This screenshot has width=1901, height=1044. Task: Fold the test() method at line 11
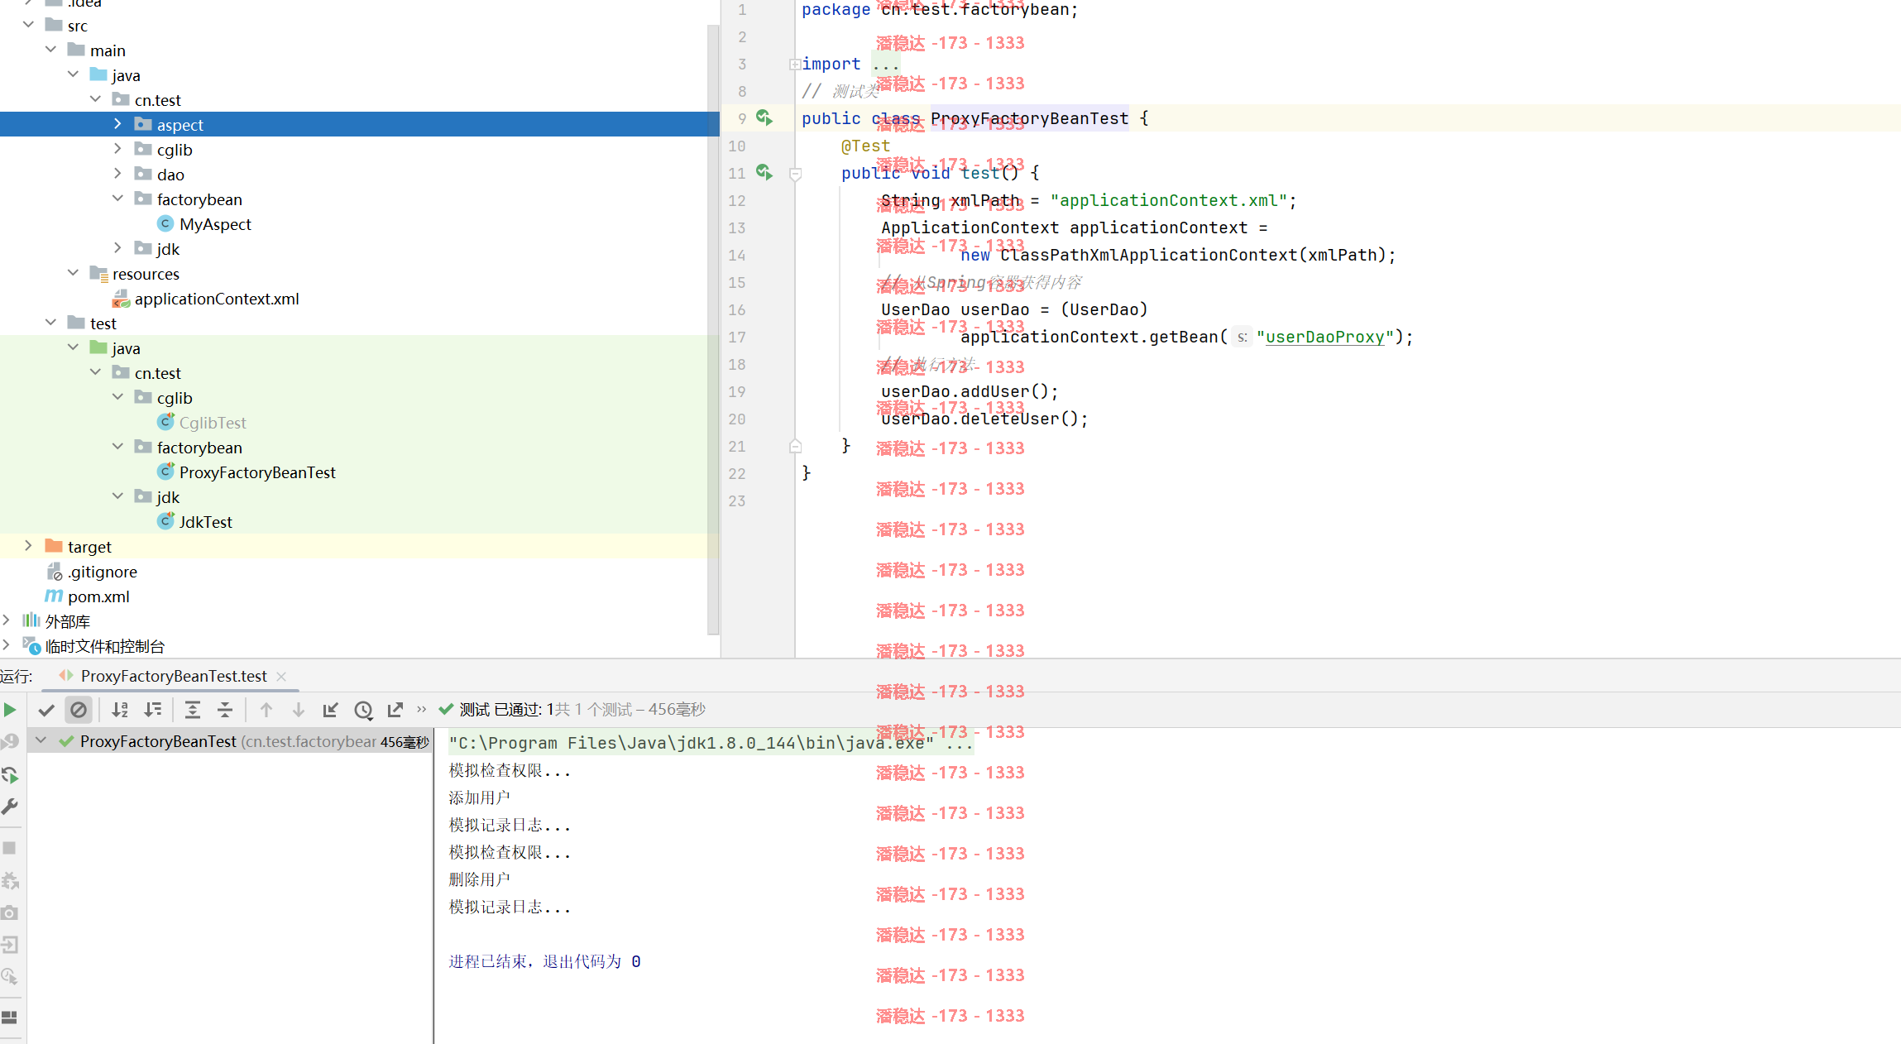point(795,174)
